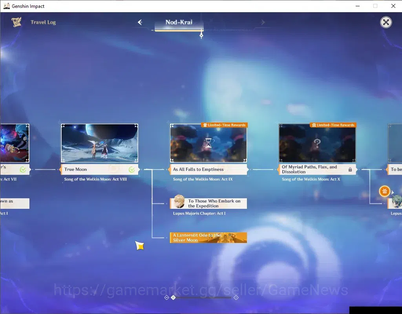Click the lock icon on Act X label
The image size is (402, 314).
pyautogui.click(x=350, y=170)
